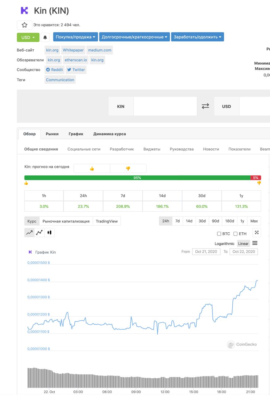Set chart range to 180d
270x395 pixels.
pos(230,221)
